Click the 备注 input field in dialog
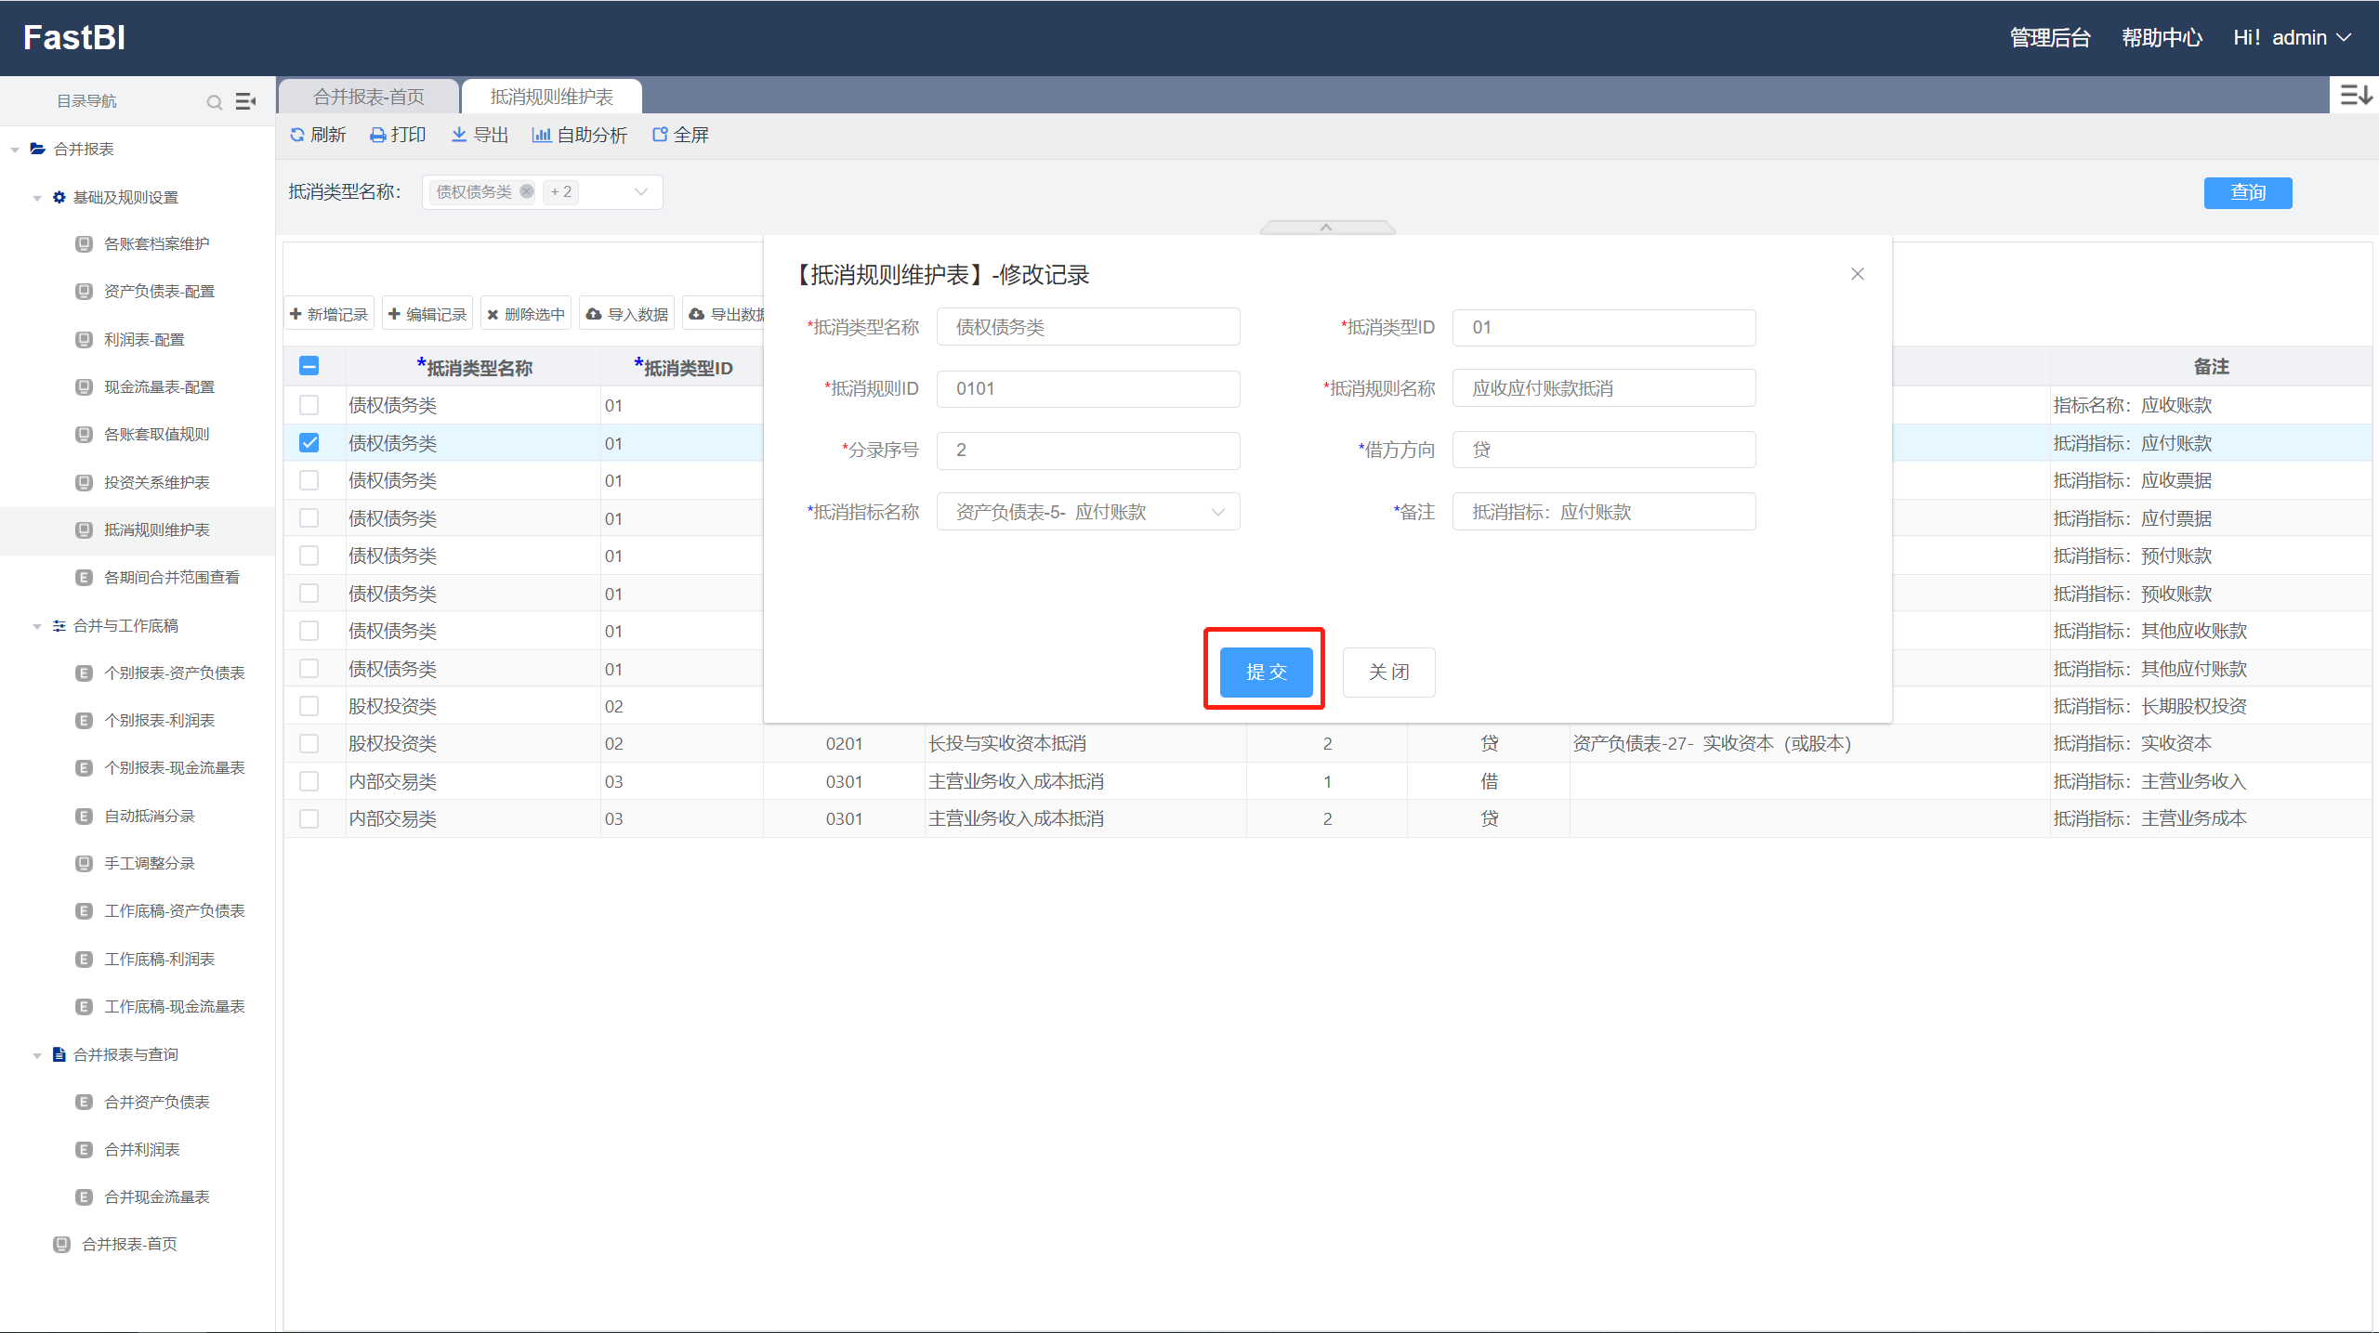 1603,512
